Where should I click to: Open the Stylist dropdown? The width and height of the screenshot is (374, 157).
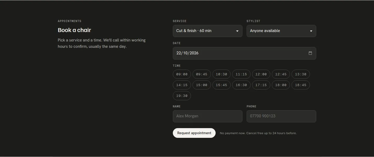(x=281, y=31)
